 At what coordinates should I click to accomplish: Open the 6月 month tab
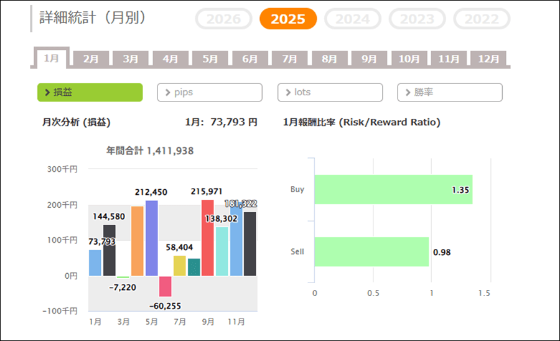pyautogui.click(x=250, y=59)
